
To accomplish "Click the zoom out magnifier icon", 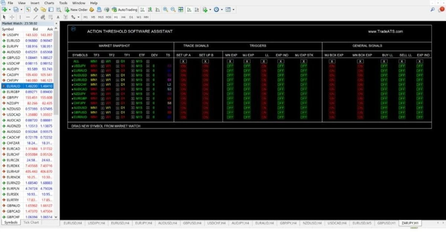I will point(173,9).
